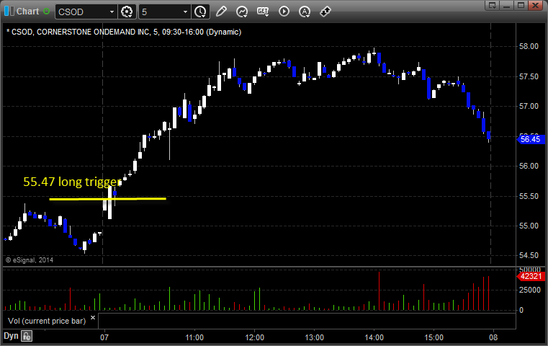
Task: Minimize the chart window
Action: (x=507, y=5)
